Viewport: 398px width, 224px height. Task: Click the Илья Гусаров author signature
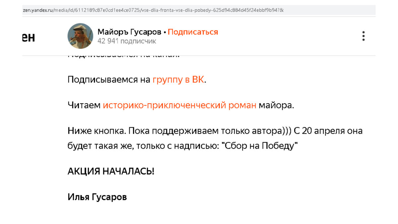tap(97, 196)
